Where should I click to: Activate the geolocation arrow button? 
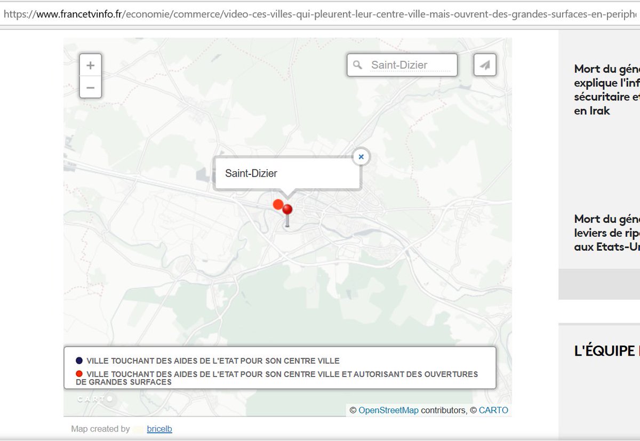click(x=485, y=65)
